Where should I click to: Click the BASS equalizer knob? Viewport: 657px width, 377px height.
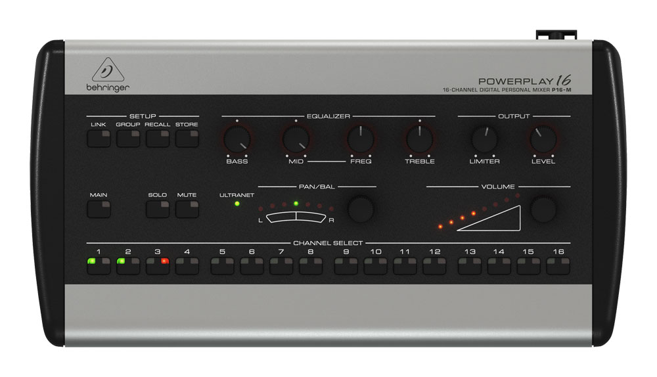click(x=237, y=139)
